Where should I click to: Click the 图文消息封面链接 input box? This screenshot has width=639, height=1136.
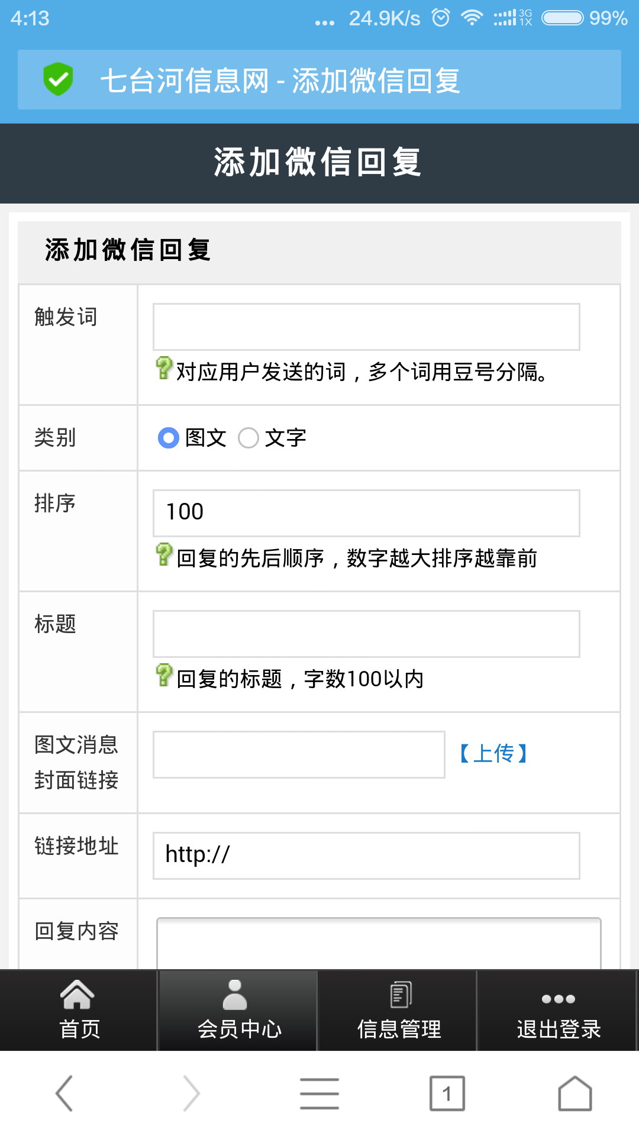[299, 754]
